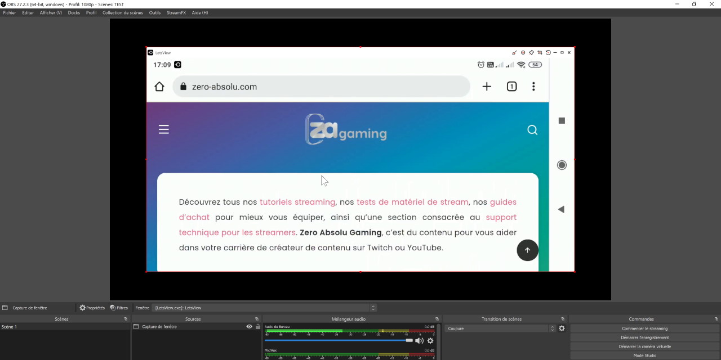
Task: Open Propriétés of the selected source
Action: [92, 308]
